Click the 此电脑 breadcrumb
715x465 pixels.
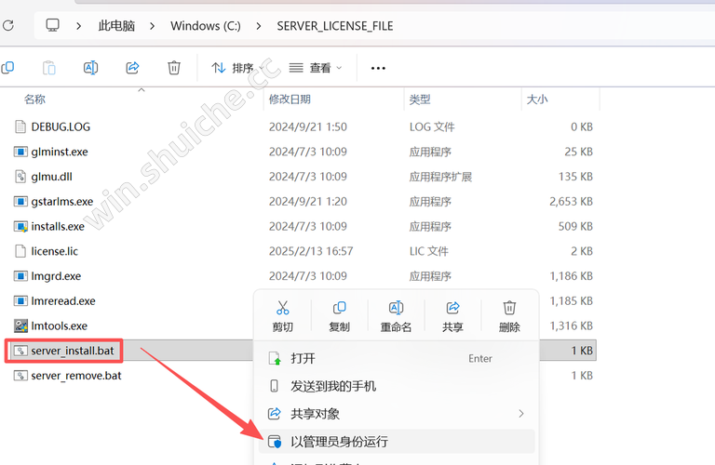tap(116, 25)
